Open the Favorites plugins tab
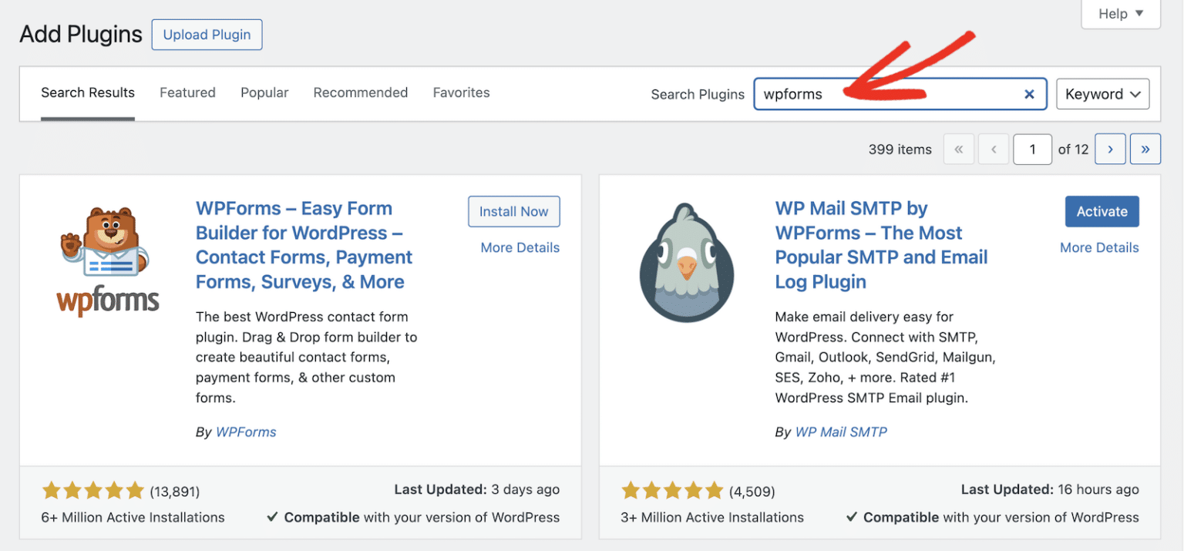The image size is (1184, 551). tap(461, 92)
